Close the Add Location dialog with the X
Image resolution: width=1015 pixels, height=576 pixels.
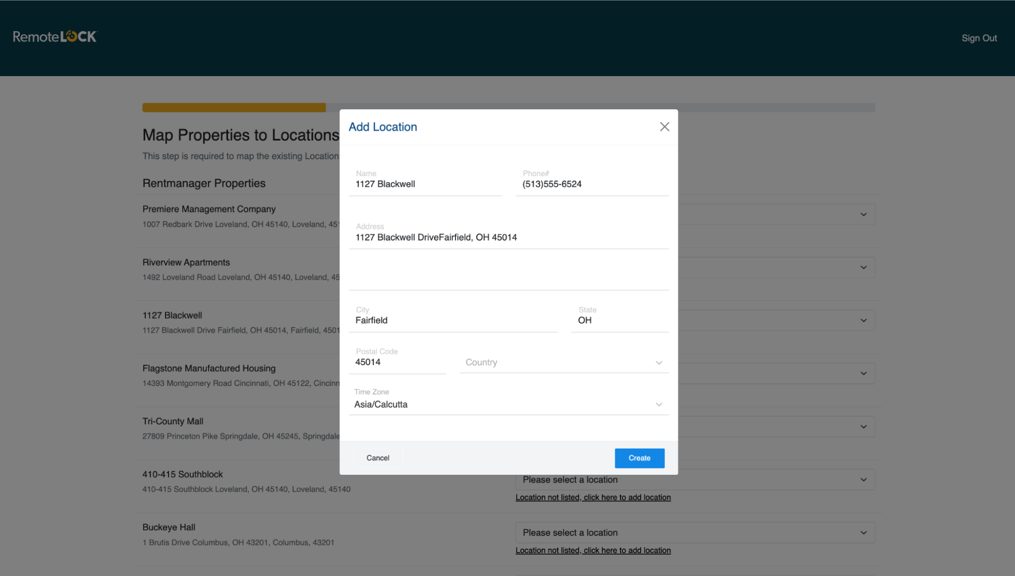pyautogui.click(x=664, y=126)
